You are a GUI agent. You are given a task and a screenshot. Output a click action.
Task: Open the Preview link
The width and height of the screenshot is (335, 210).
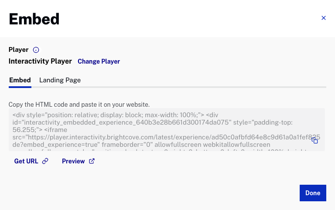[x=73, y=161]
